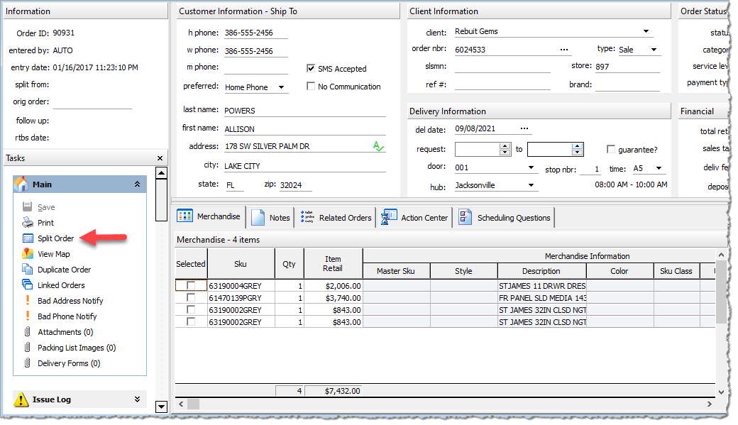Click the Merchandise tab grid icon
Screen dimensions: 738x425
pos(184,216)
